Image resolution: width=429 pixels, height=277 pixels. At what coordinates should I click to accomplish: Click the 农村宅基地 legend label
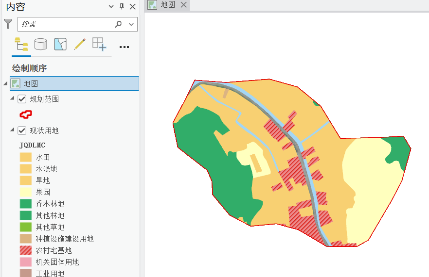click(x=54, y=250)
